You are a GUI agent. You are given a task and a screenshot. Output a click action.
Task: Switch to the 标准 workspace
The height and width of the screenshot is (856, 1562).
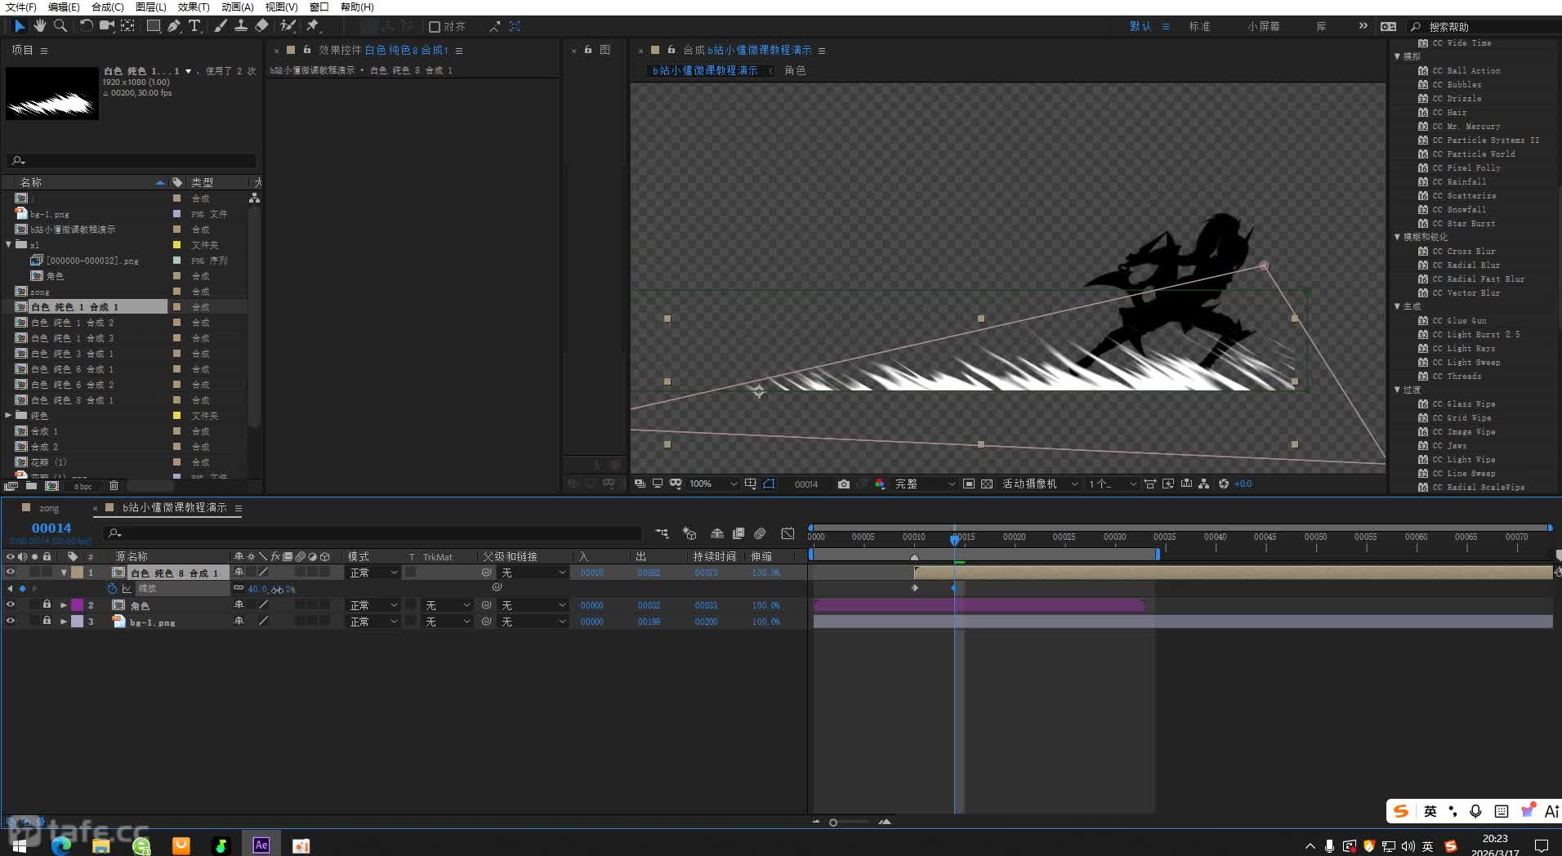(x=1199, y=27)
